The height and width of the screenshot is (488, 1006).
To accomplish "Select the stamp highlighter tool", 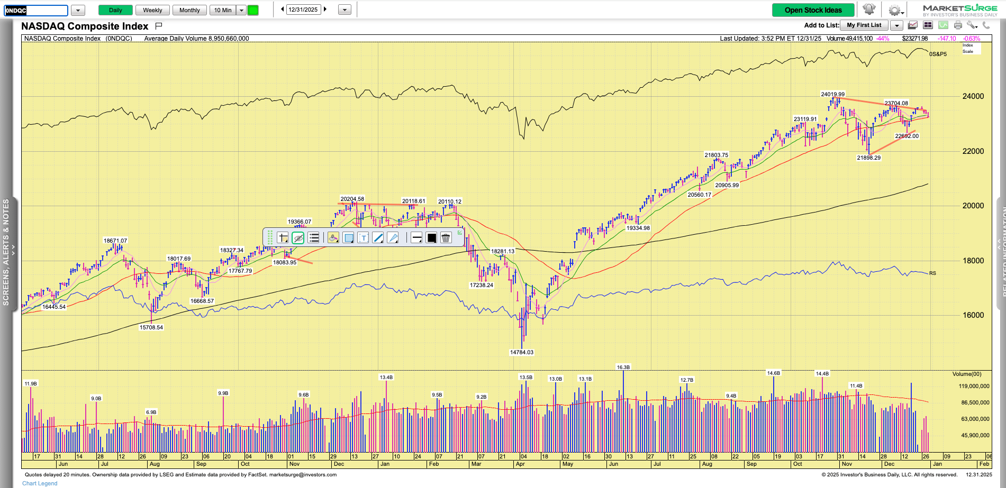I will [333, 238].
